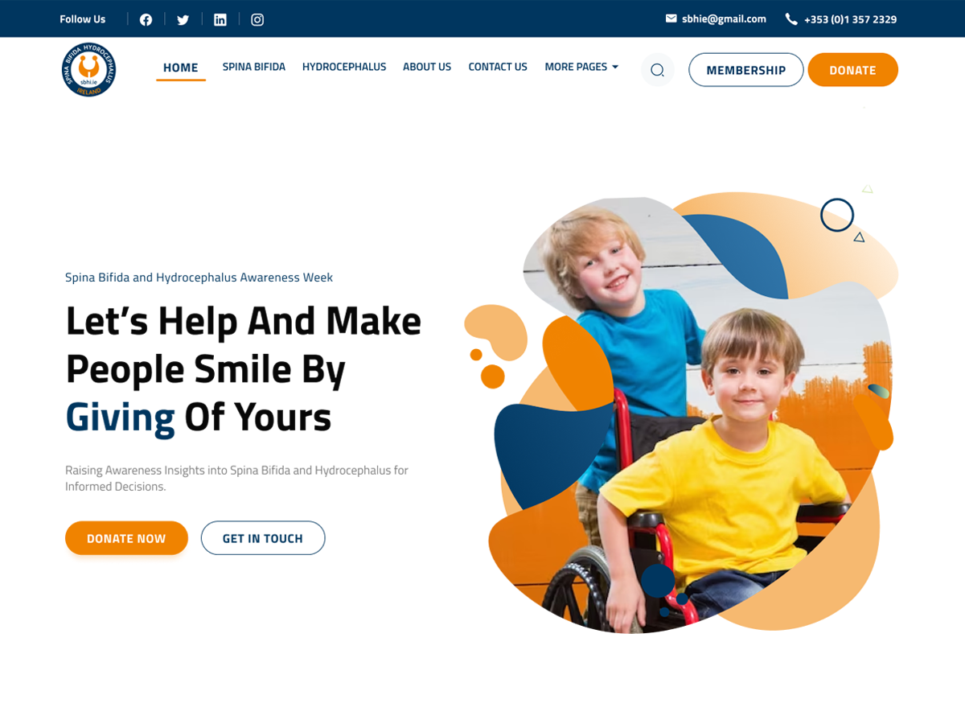Screen dimensions: 965x724
Task: Click the SBHI Ireland circular logo
Action: pyautogui.click(x=88, y=70)
